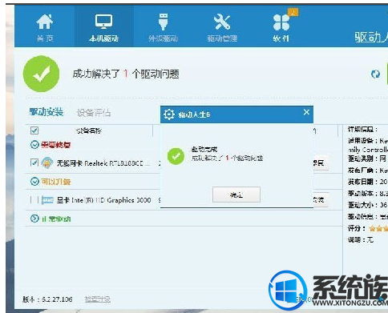Screen dimensions: 388x313
Task: Toggle checkbox for 显卡 Intel HD Graphics row
Action: point(34,199)
